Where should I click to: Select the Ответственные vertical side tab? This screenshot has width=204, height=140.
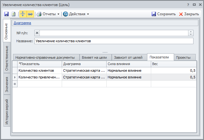coord(6,58)
